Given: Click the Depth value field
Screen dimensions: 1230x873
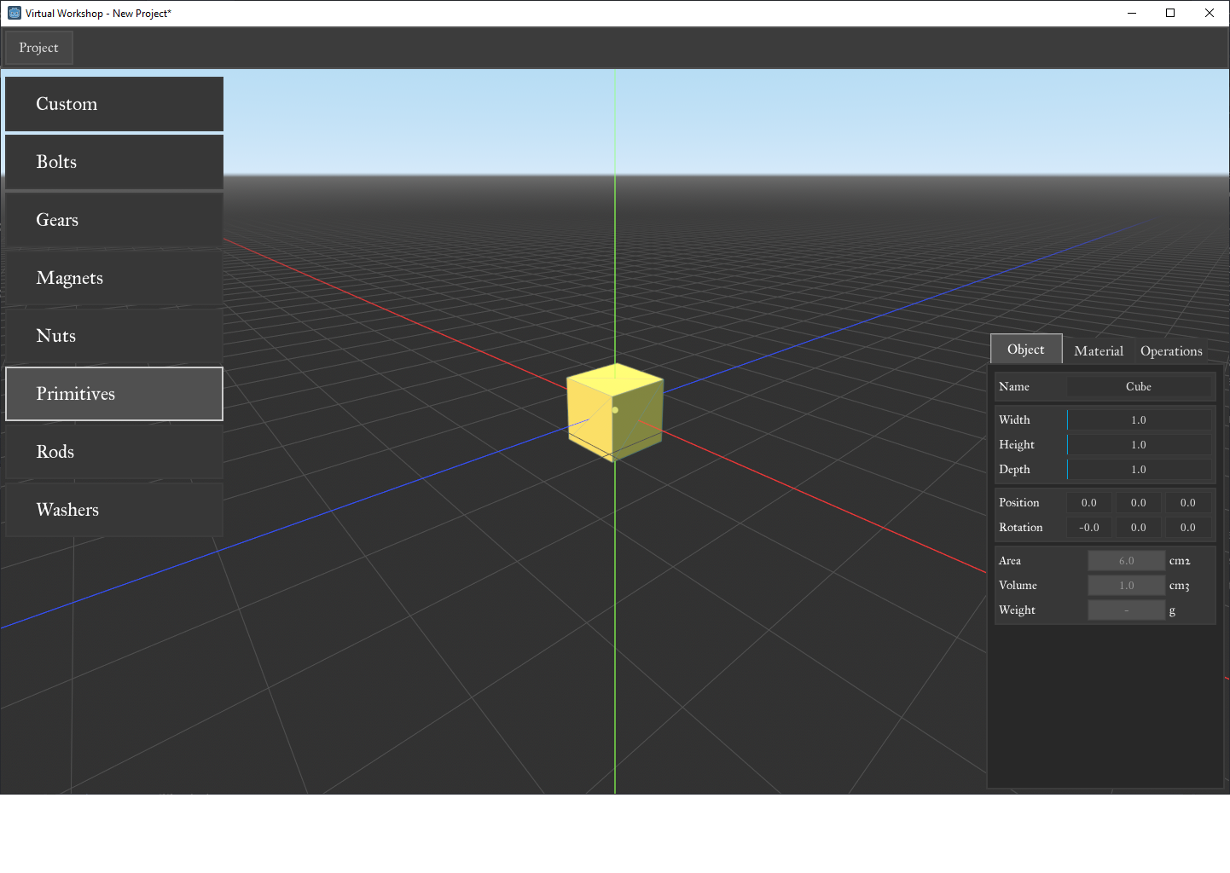Looking at the screenshot, I should (1139, 470).
